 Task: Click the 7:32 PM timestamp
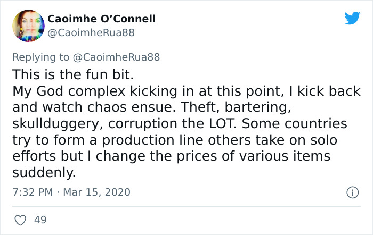[x=31, y=191]
